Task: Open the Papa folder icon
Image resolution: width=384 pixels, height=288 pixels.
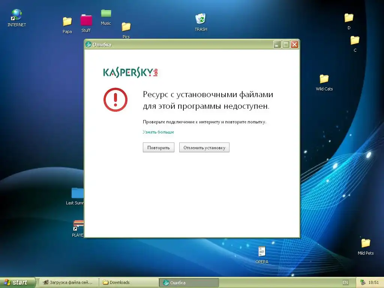Action: (67, 25)
